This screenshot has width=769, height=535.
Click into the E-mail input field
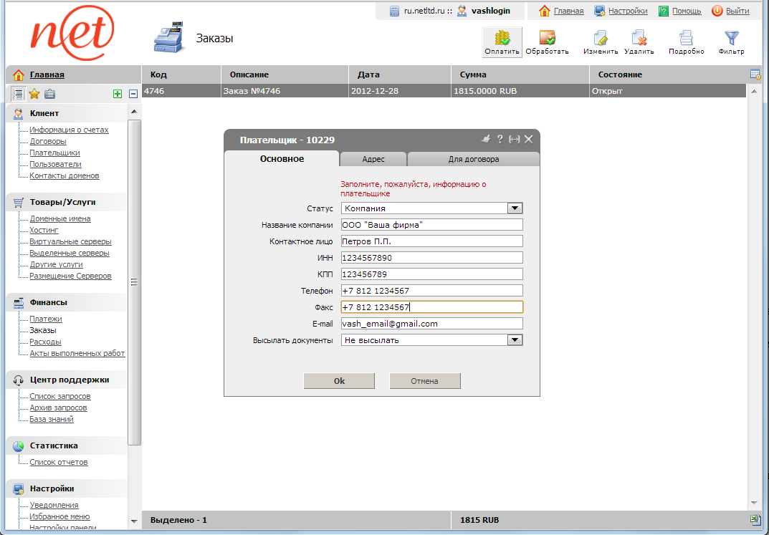coord(431,324)
